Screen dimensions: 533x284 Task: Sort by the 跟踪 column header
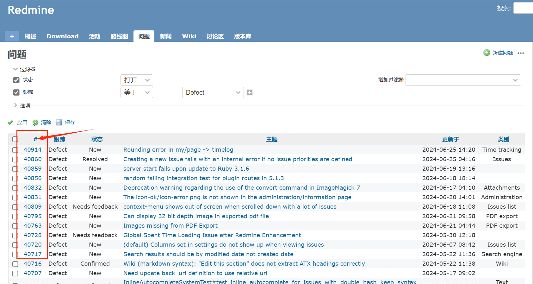pos(59,139)
